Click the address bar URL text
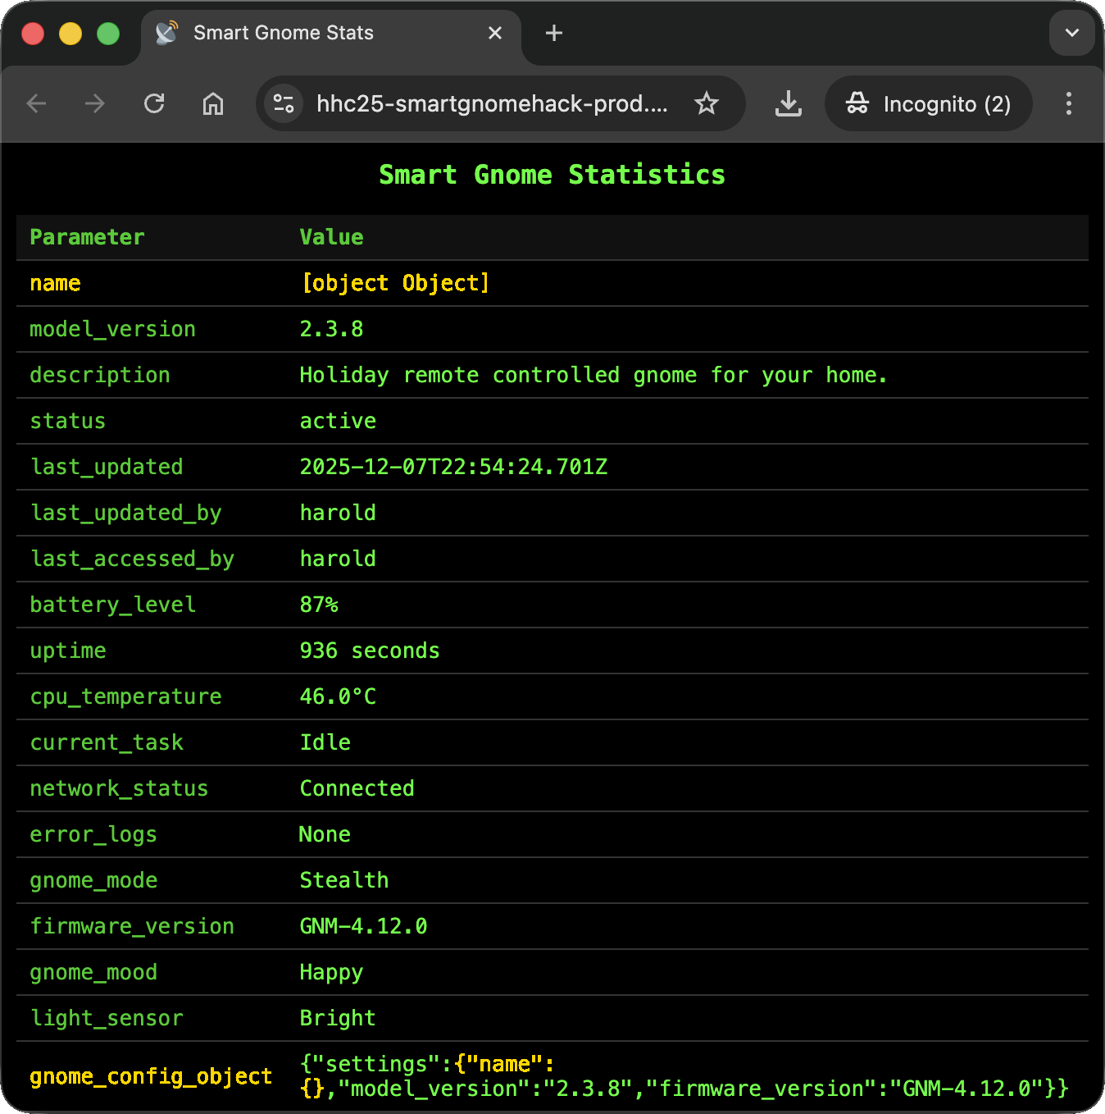This screenshot has height=1114, width=1105. click(492, 103)
